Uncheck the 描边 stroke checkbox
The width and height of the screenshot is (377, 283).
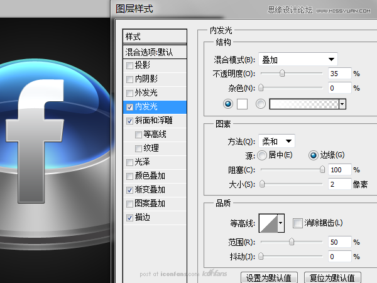tap(129, 218)
